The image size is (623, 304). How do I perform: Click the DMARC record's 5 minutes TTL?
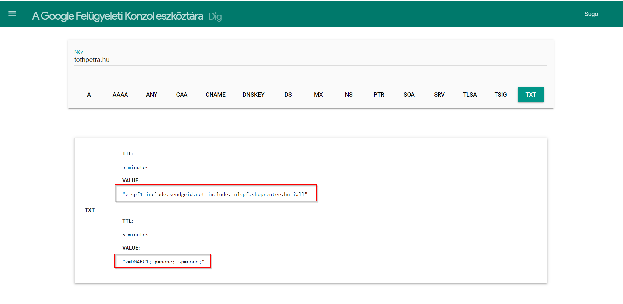(x=135, y=235)
